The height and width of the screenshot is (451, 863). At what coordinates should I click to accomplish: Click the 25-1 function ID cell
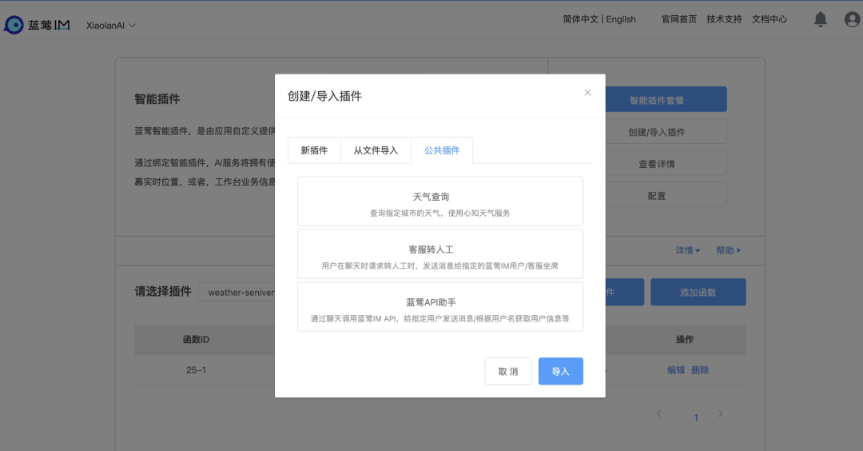tap(196, 370)
